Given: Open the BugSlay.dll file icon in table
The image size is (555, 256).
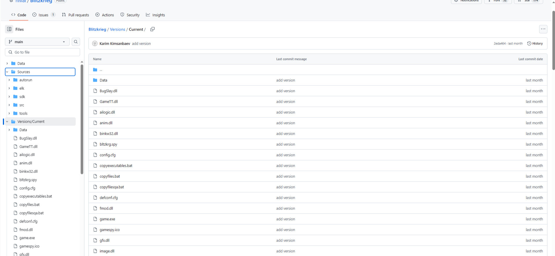Looking at the screenshot, I should pos(95,91).
